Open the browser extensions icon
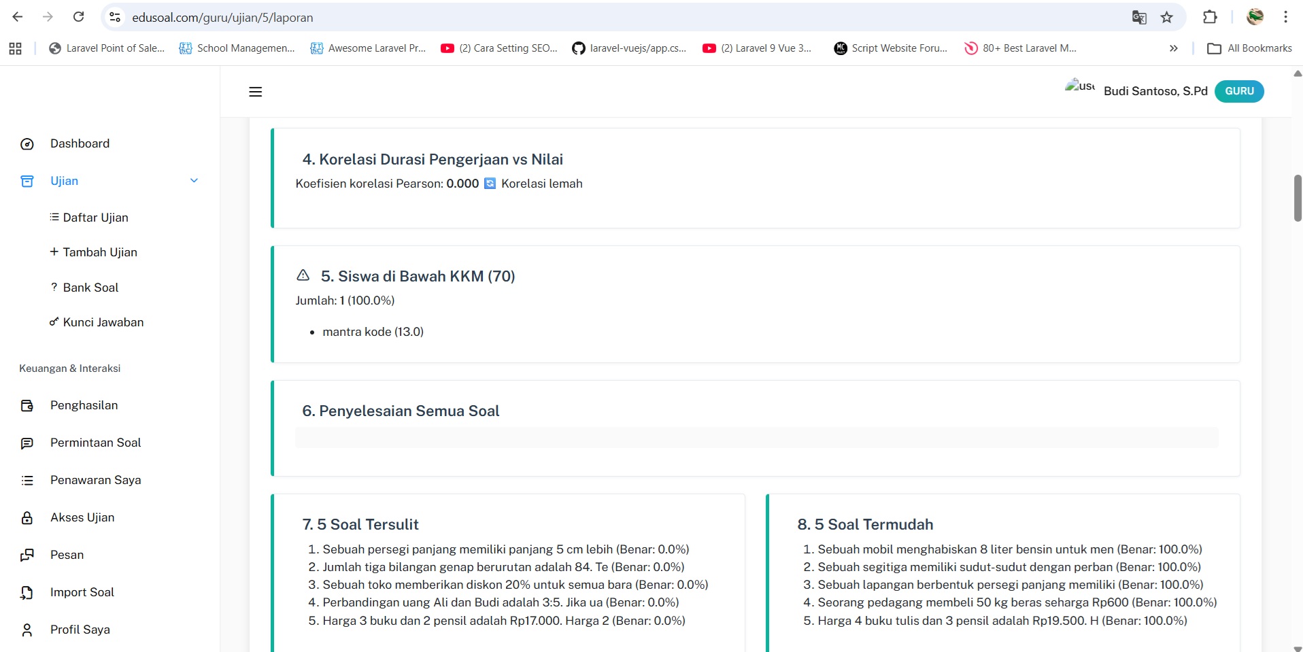 click(x=1210, y=17)
